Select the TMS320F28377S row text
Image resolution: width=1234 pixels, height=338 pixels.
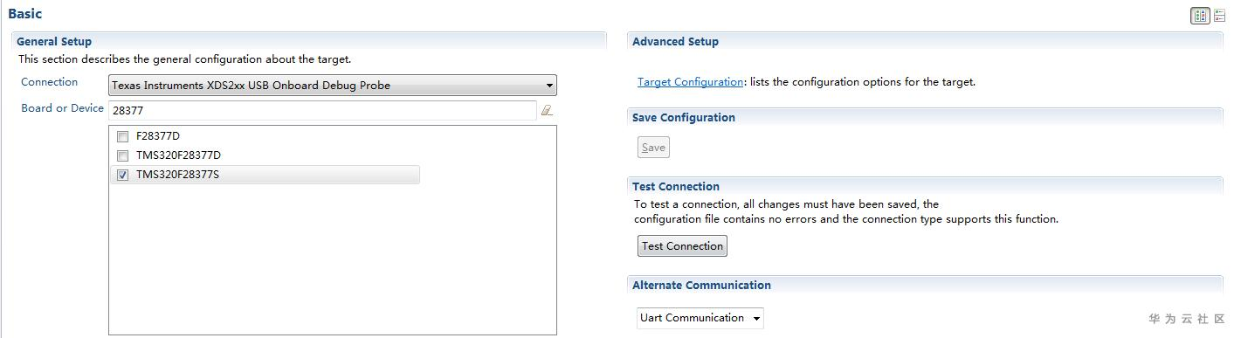177,175
